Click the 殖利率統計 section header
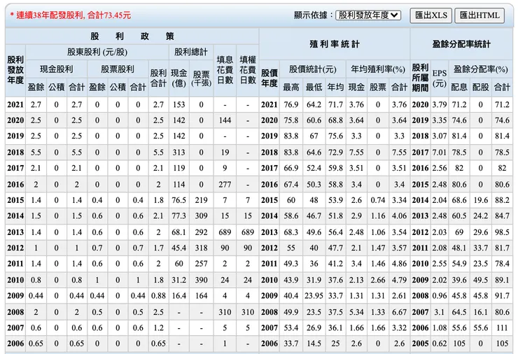The height and width of the screenshot is (354, 518). coord(335,44)
